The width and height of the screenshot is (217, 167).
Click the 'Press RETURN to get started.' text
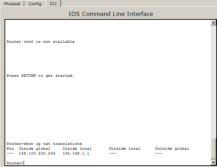point(41,76)
